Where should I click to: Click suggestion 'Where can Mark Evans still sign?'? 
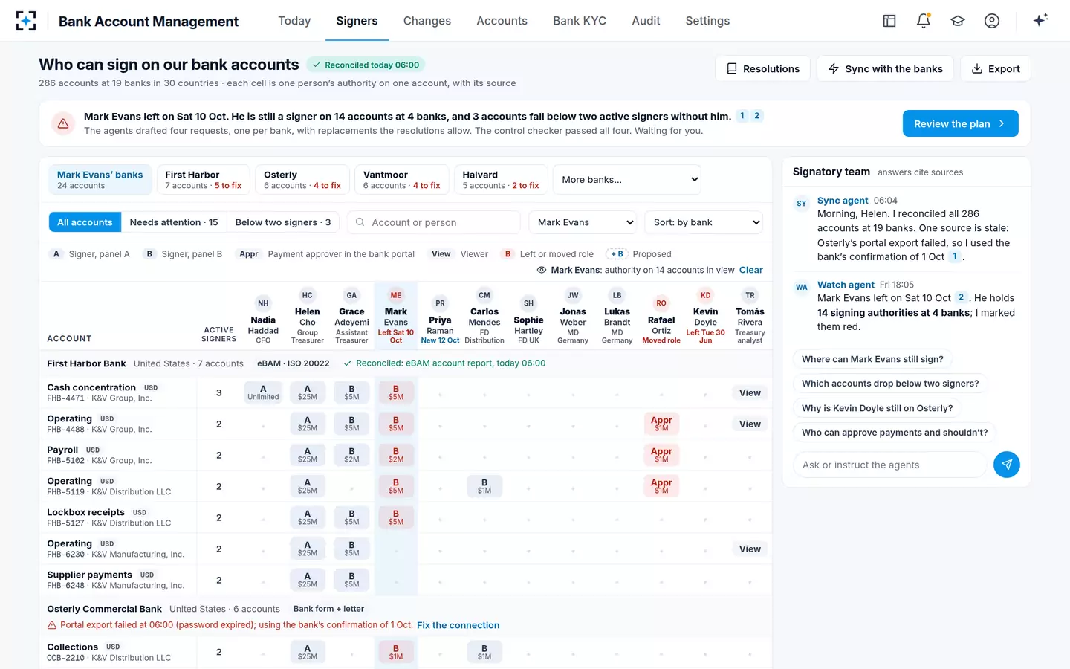(x=872, y=359)
